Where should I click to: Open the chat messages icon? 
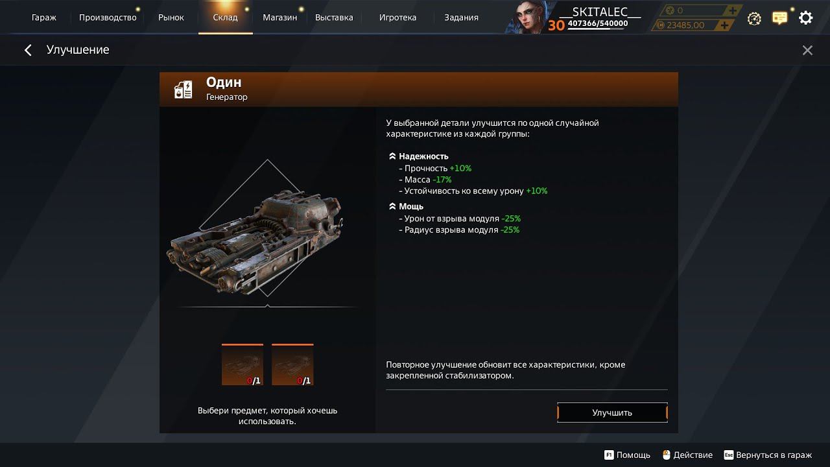[779, 18]
